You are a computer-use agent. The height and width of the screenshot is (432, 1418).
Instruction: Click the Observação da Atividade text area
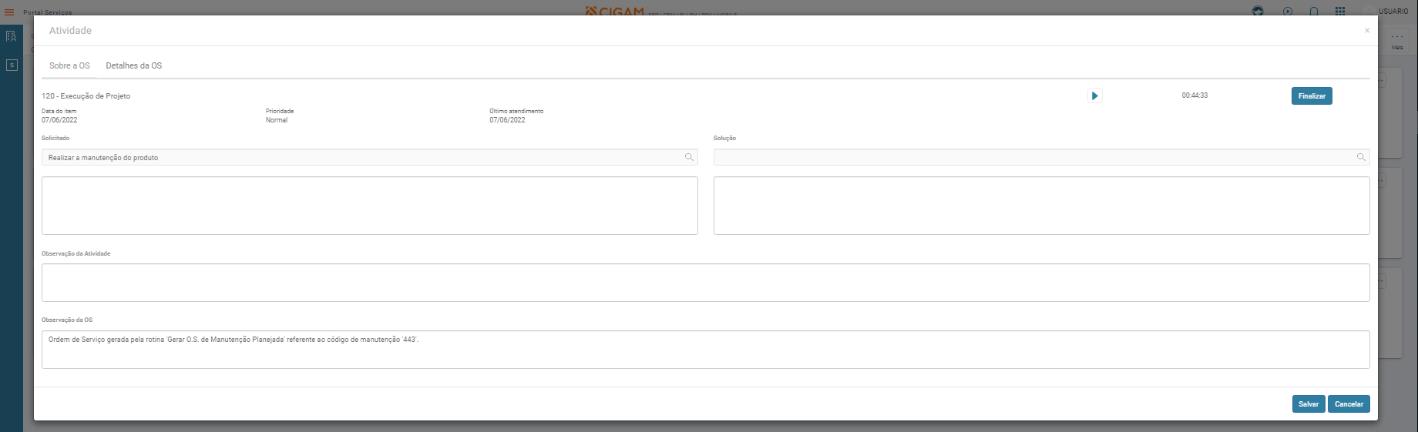pos(706,283)
